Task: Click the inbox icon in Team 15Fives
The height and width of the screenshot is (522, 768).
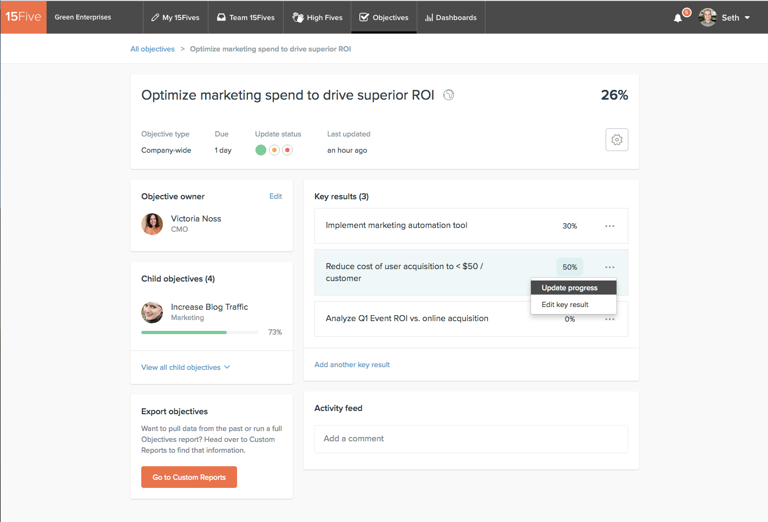Action: [x=221, y=17]
